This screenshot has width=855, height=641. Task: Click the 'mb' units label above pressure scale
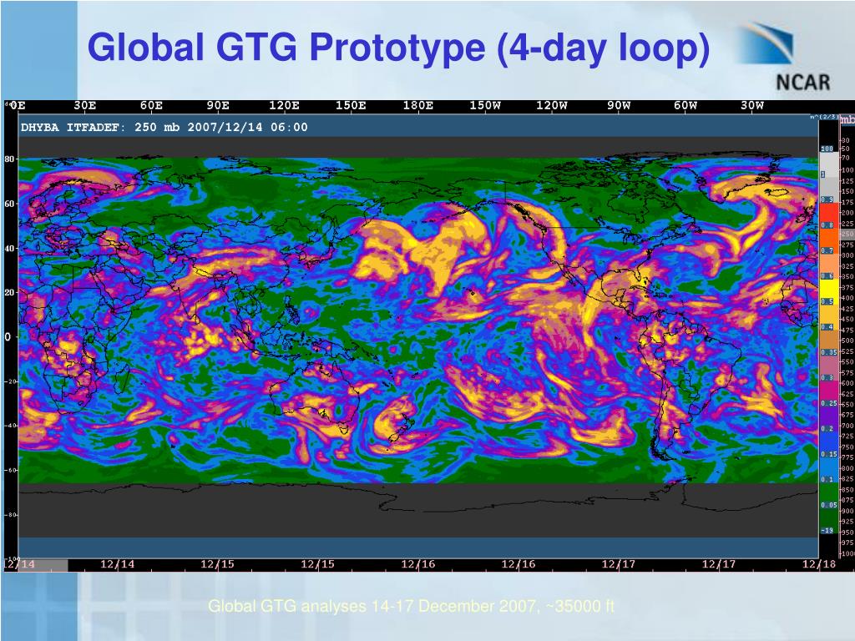848,120
